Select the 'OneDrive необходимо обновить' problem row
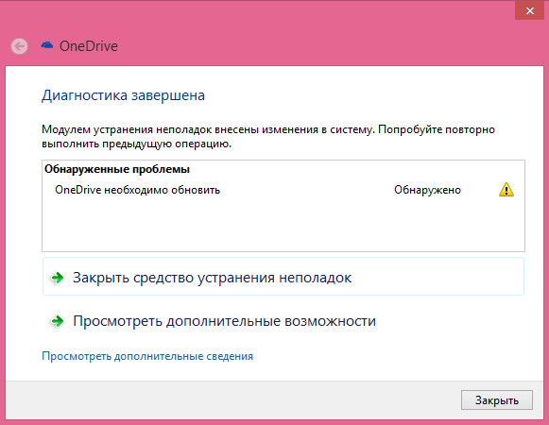 283,190
